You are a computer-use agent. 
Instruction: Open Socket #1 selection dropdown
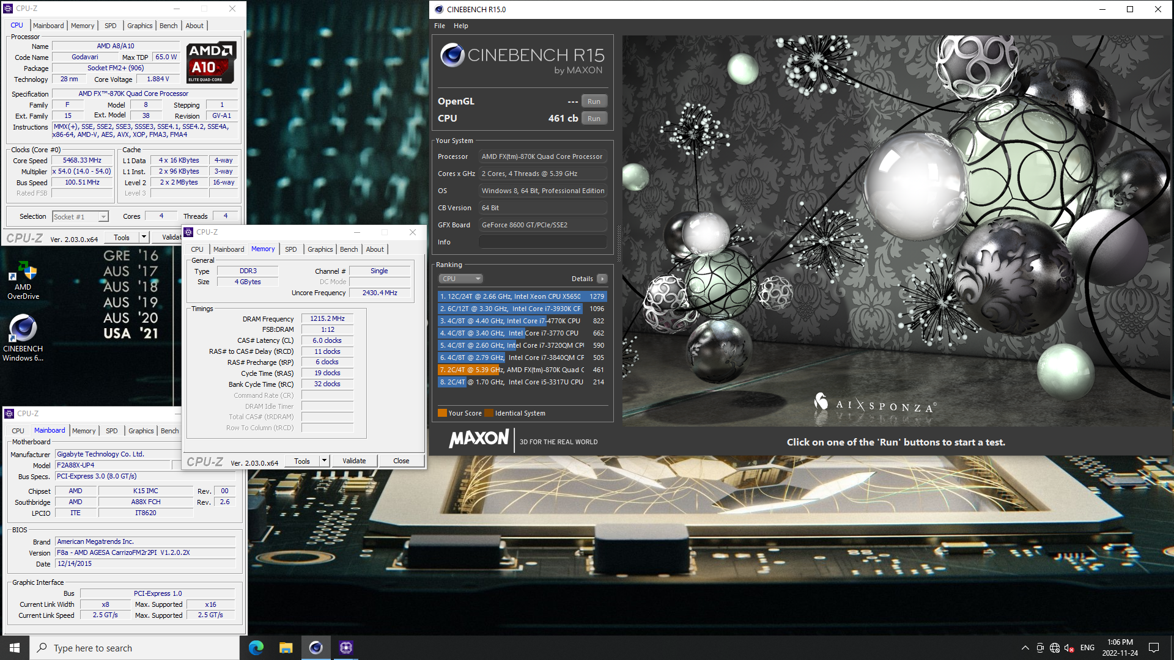[x=80, y=216]
